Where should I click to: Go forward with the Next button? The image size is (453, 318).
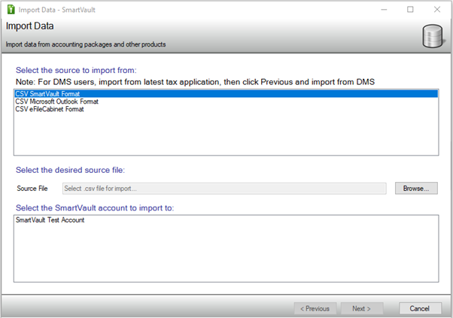362,308
